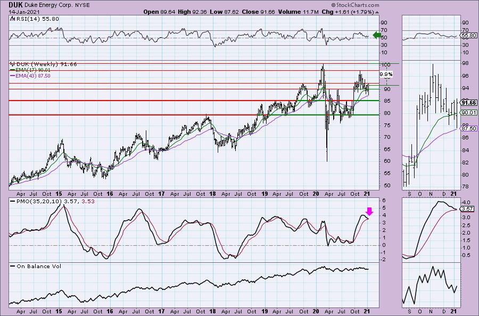
Task: Click the High 92.36 value
Action: click(192, 12)
